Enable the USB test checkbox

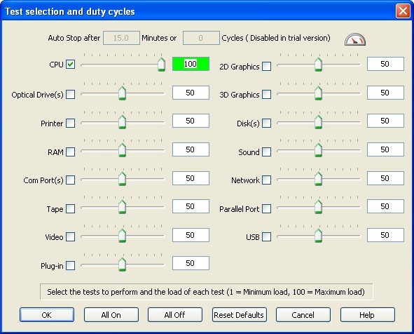pyautogui.click(x=266, y=236)
